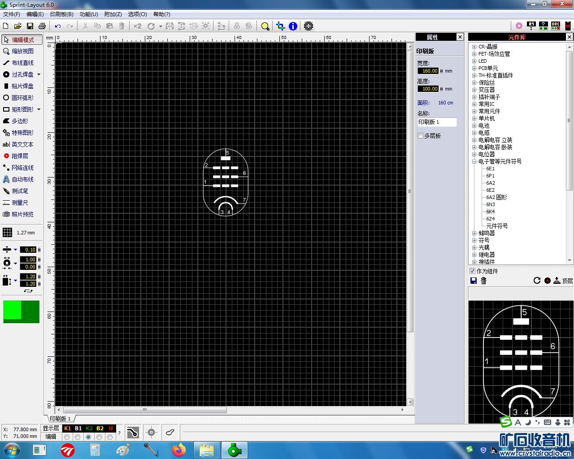Switch to the 印刷版 1 tab
The height and width of the screenshot is (459, 574).
coord(60,419)
